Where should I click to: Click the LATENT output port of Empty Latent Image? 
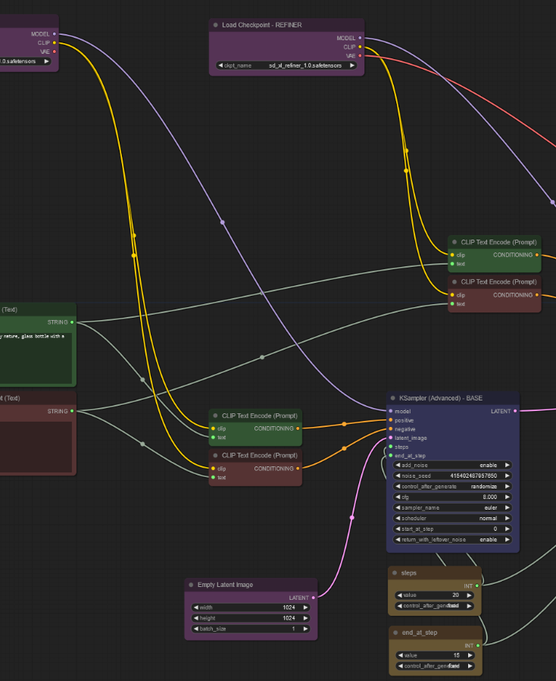click(314, 598)
